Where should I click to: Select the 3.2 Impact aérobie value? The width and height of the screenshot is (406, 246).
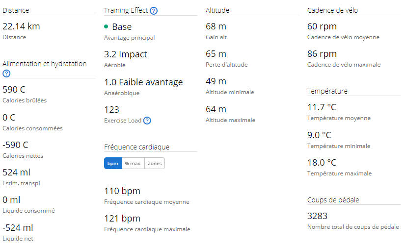click(x=126, y=54)
